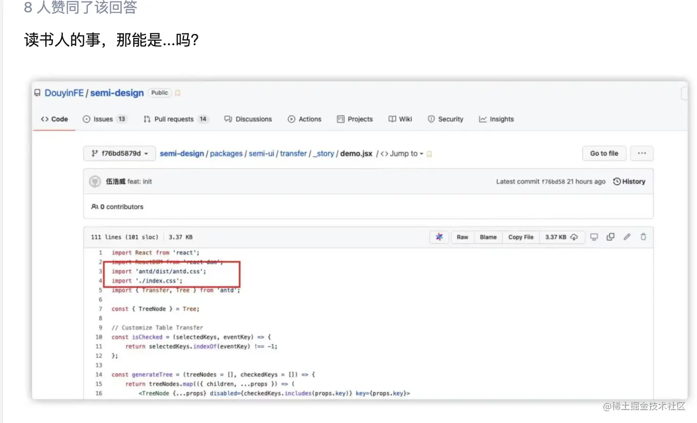Click the repository icon before DouyinFE

tap(37, 93)
